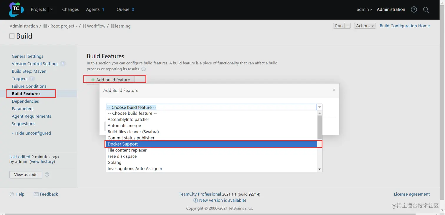The width and height of the screenshot is (445, 215).
Task: Open General Settings in sidebar
Action: coord(27,56)
